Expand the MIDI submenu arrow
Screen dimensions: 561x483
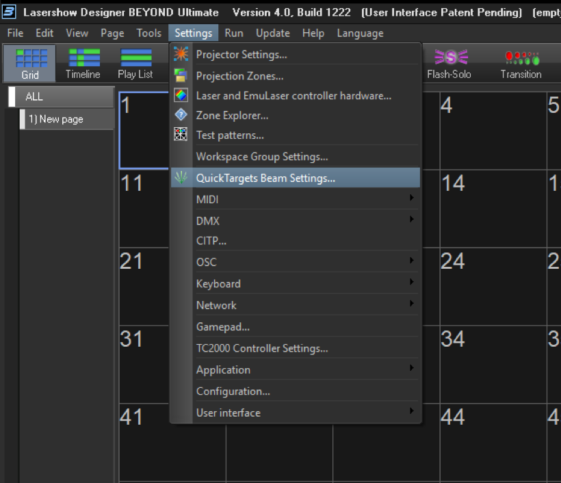412,198
